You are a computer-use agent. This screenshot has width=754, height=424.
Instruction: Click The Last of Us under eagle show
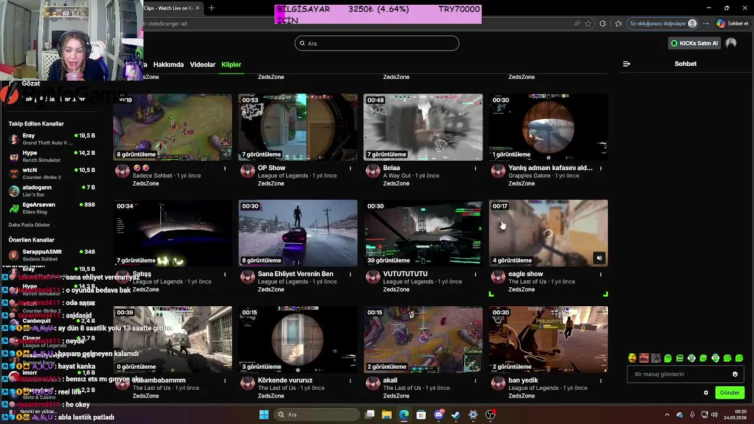pos(527,281)
